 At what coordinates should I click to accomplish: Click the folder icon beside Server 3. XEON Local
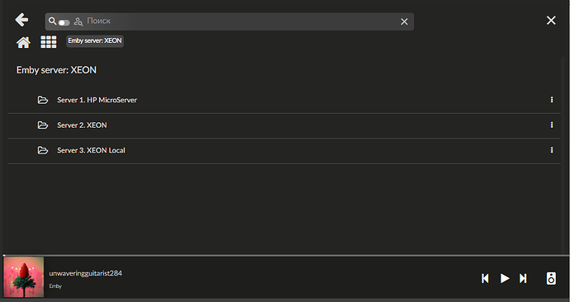point(43,150)
